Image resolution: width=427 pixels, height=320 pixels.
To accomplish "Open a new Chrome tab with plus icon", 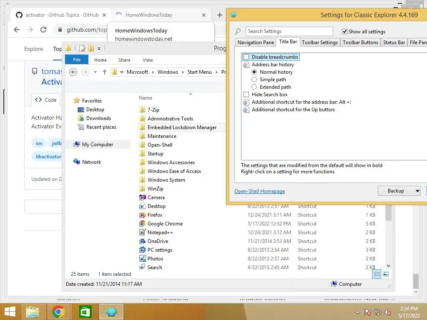I will (220, 15).
